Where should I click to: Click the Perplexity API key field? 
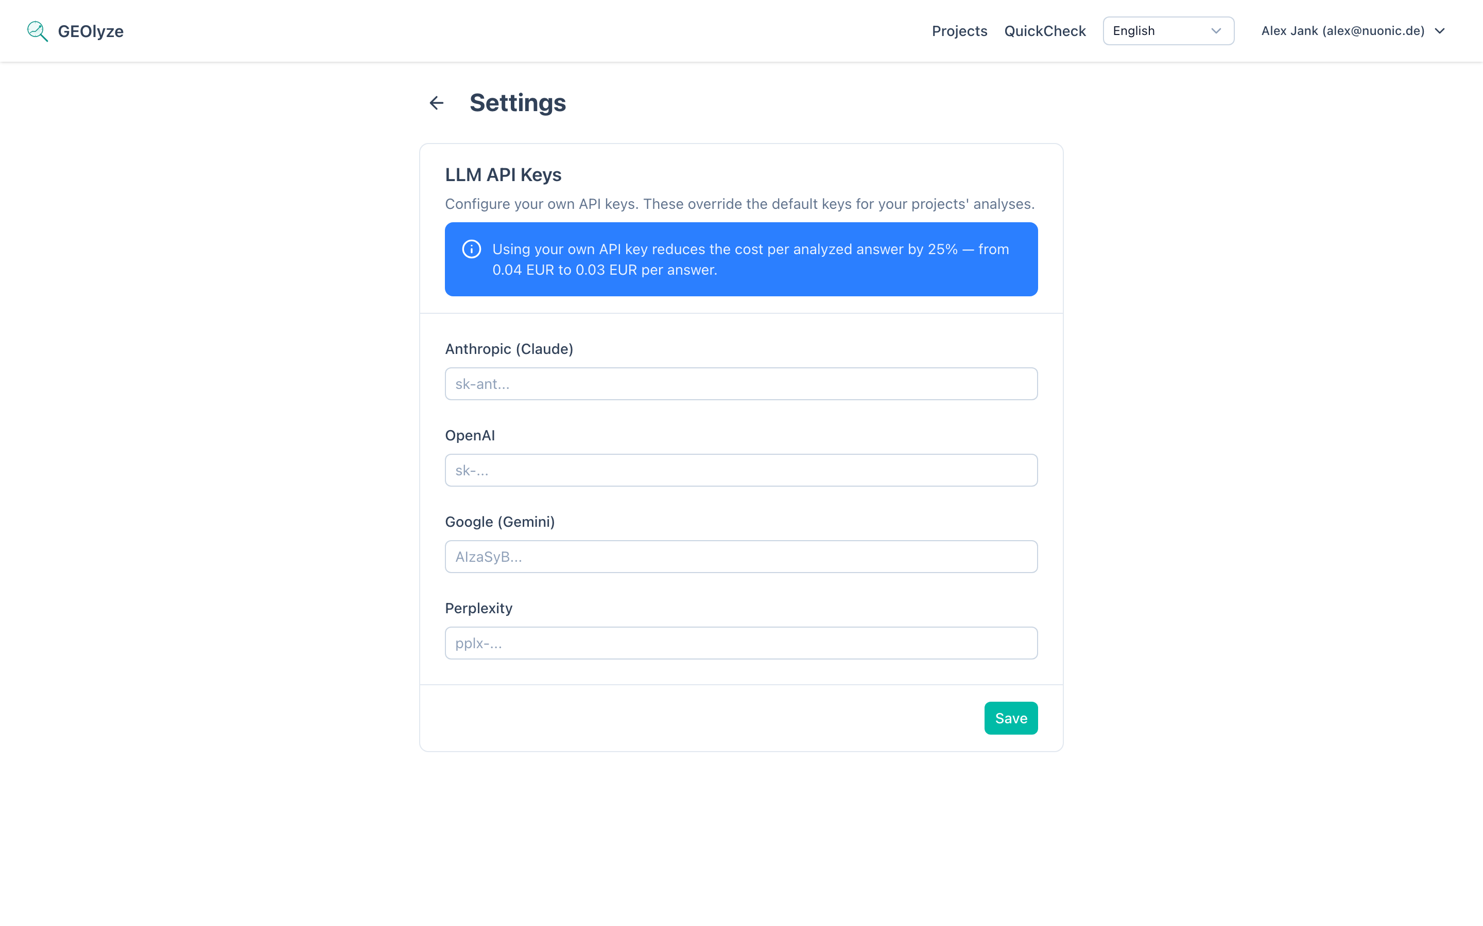coord(740,643)
